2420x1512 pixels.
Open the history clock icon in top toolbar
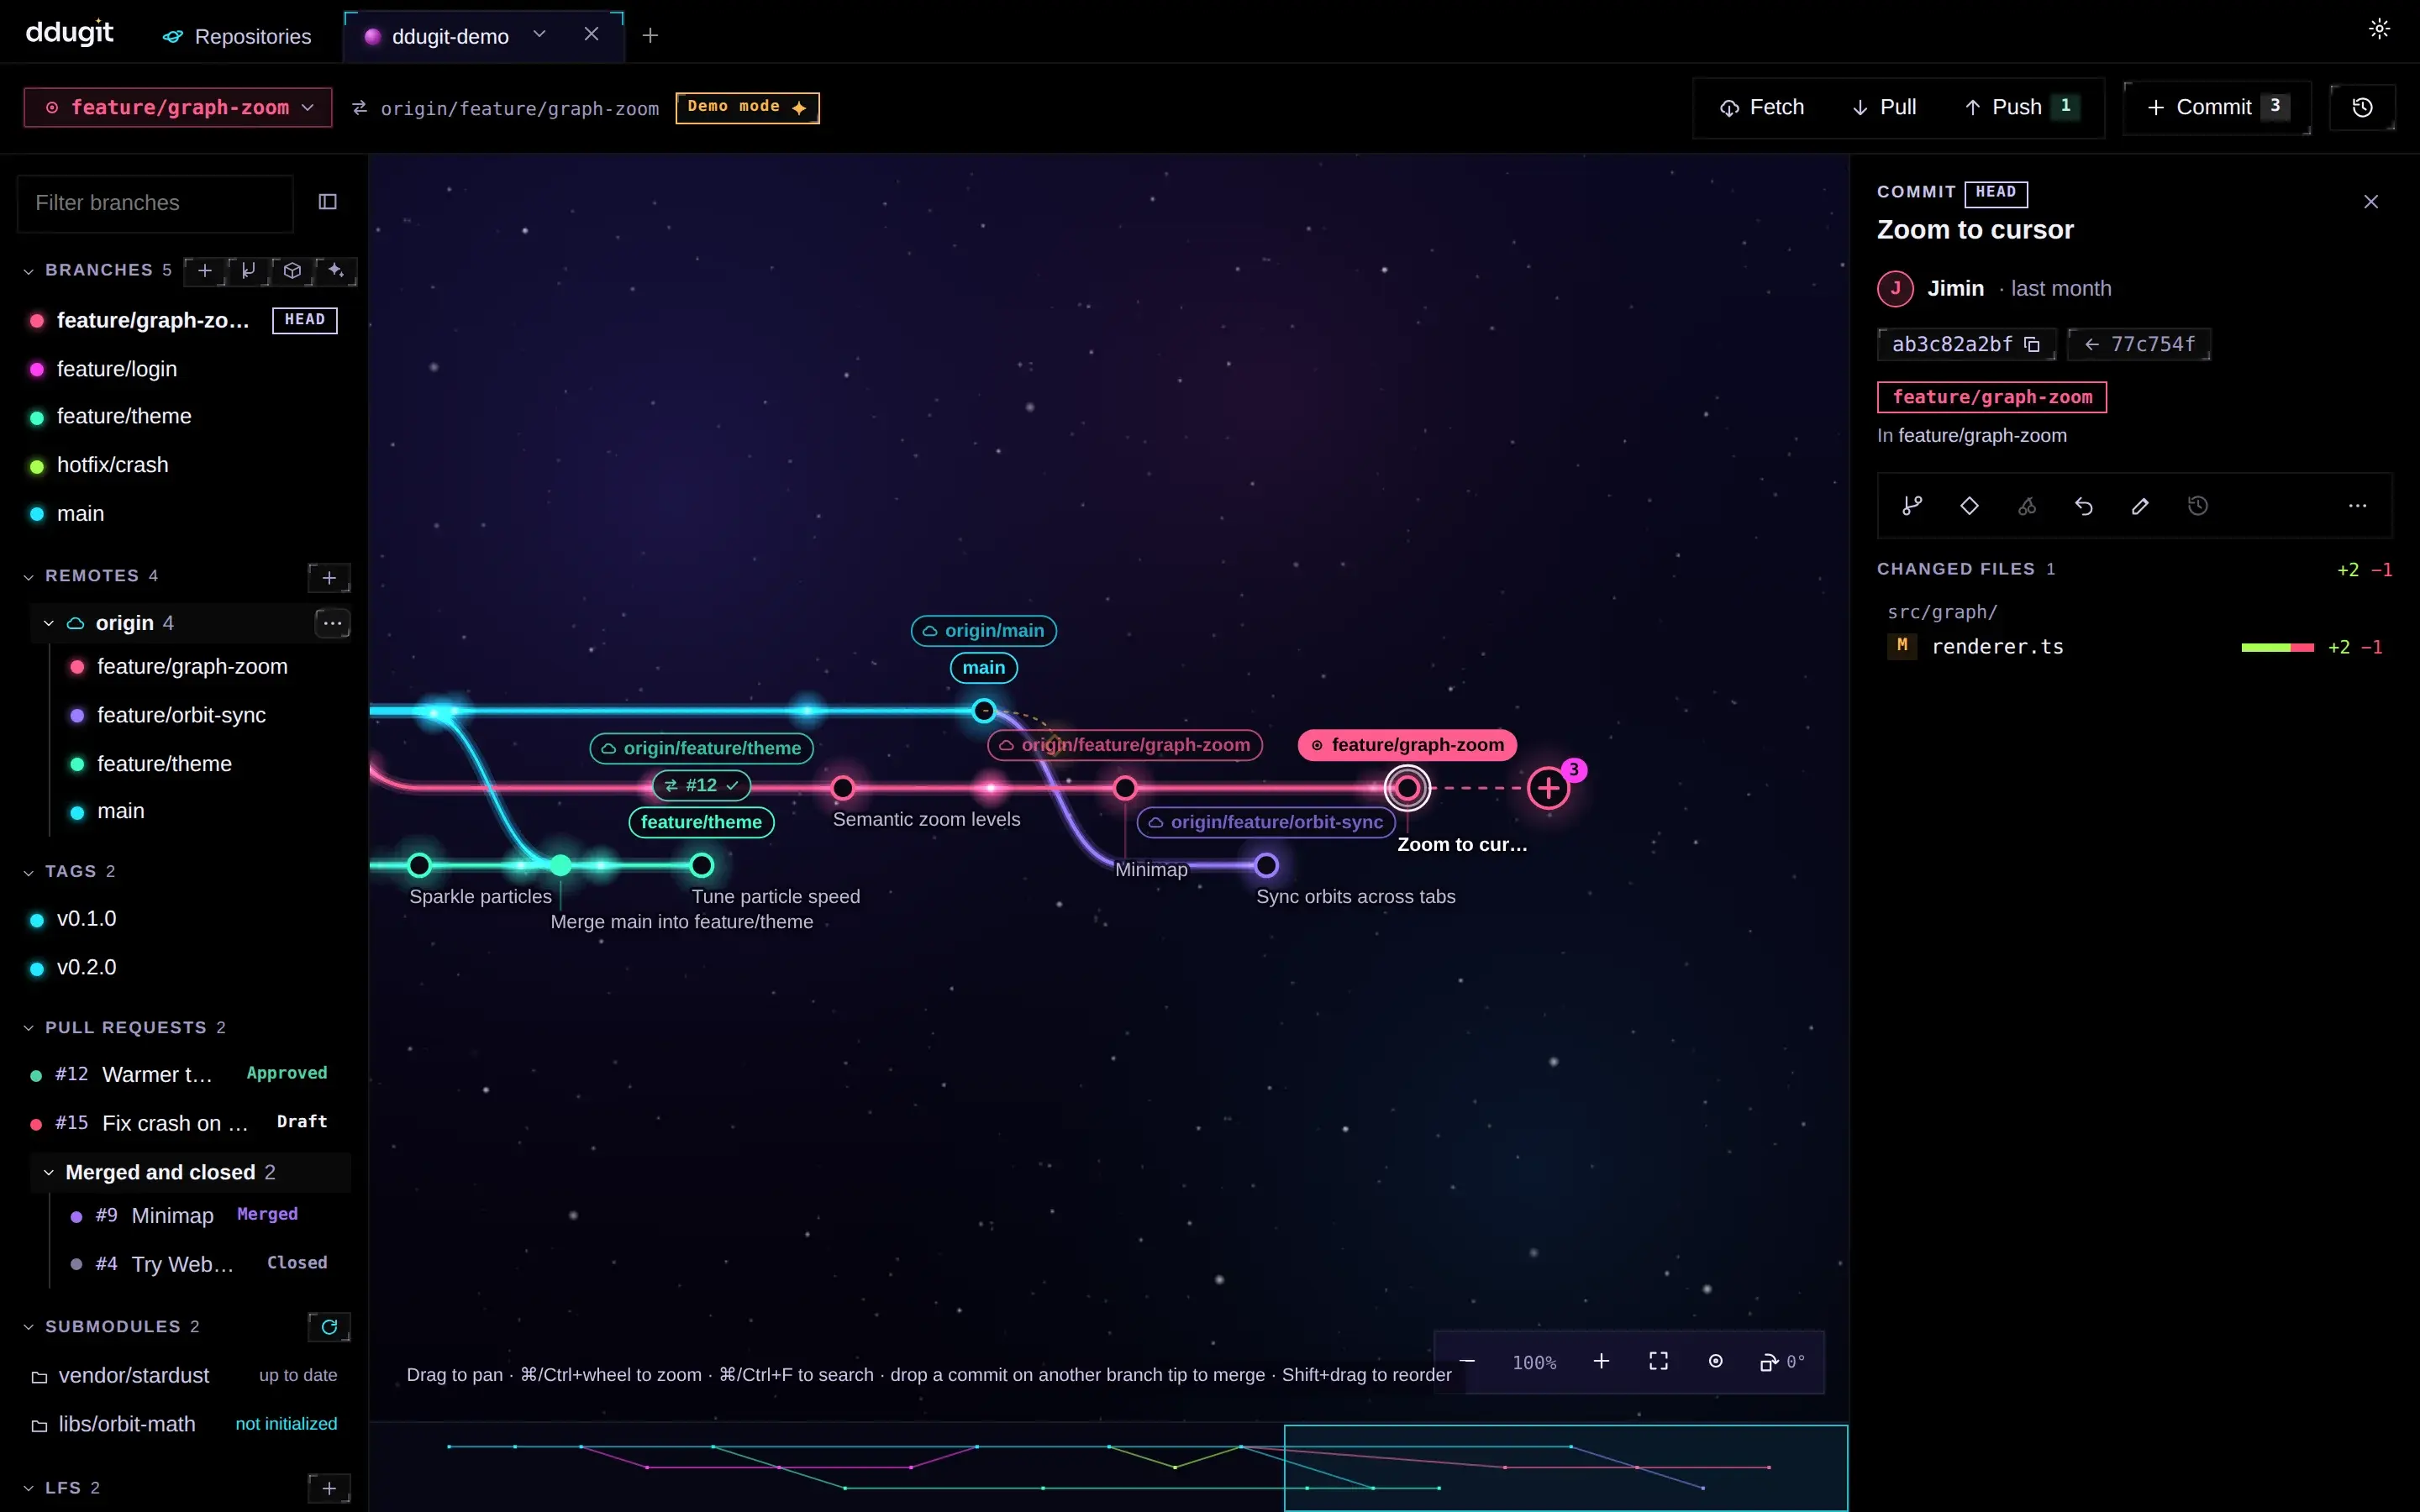pyautogui.click(x=2362, y=107)
